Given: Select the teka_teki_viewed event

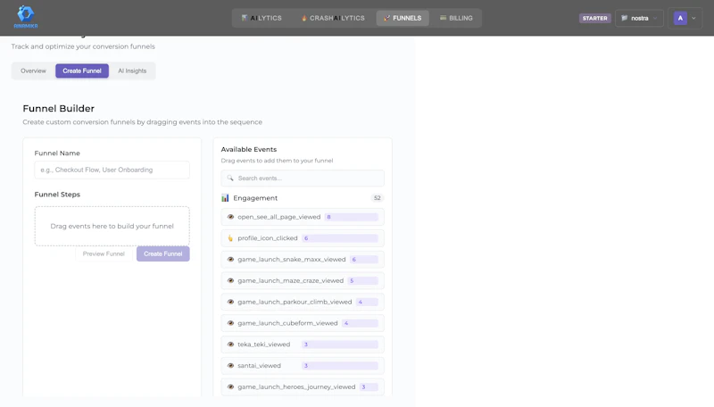Looking at the screenshot, I should click(303, 345).
